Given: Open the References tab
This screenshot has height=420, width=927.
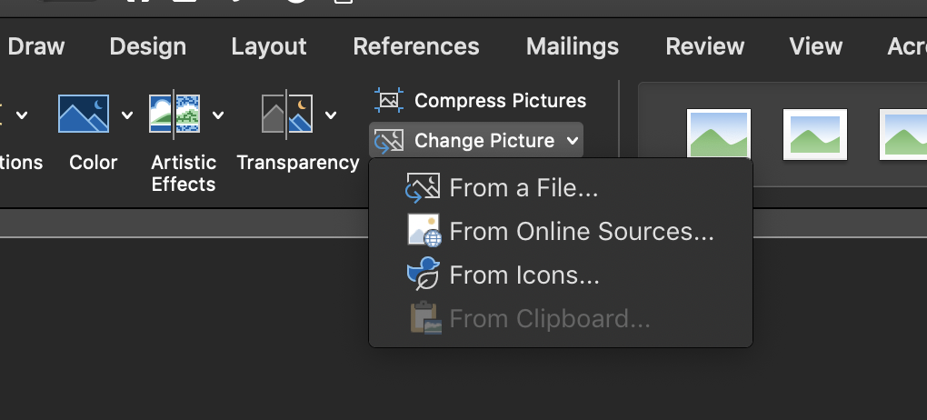Looking at the screenshot, I should [x=416, y=46].
